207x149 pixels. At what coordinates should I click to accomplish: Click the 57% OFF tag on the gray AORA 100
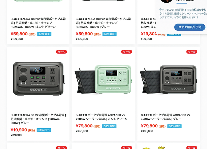point(110,34)
